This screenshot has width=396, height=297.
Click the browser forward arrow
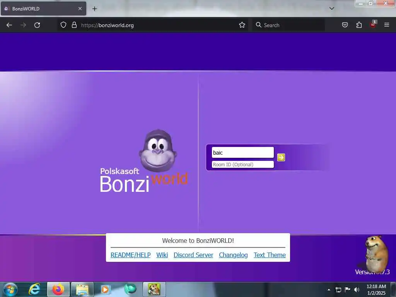23,25
